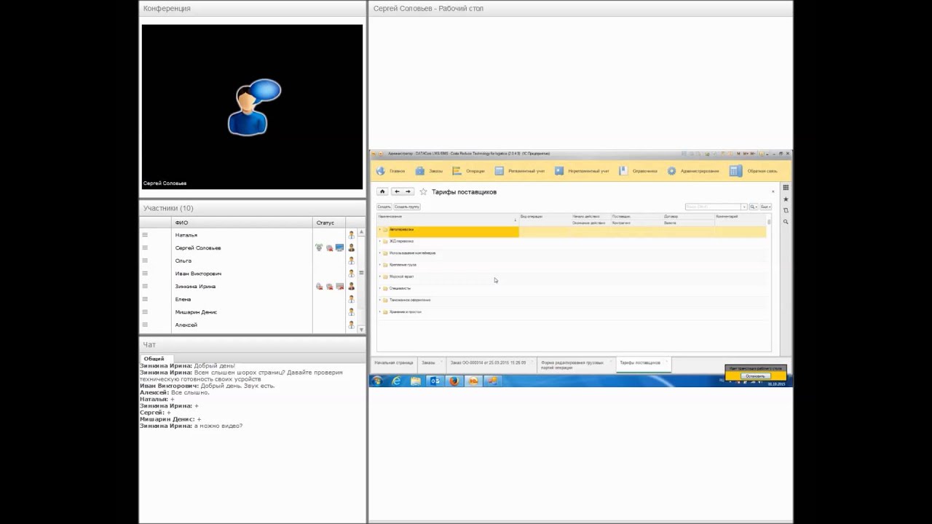Image resolution: width=932 pixels, height=524 pixels.
Task: Click the user role icon for Алексей
Action: (x=351, y=325)
